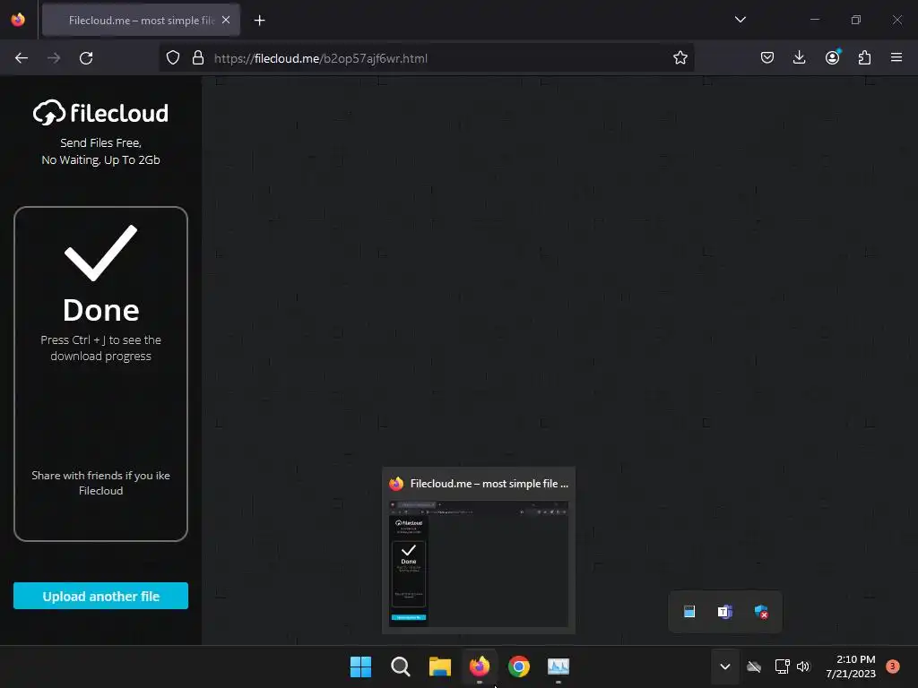The image size is (918, 688).
Task: Minimize the Firefox window
Action: click(814, 20)
